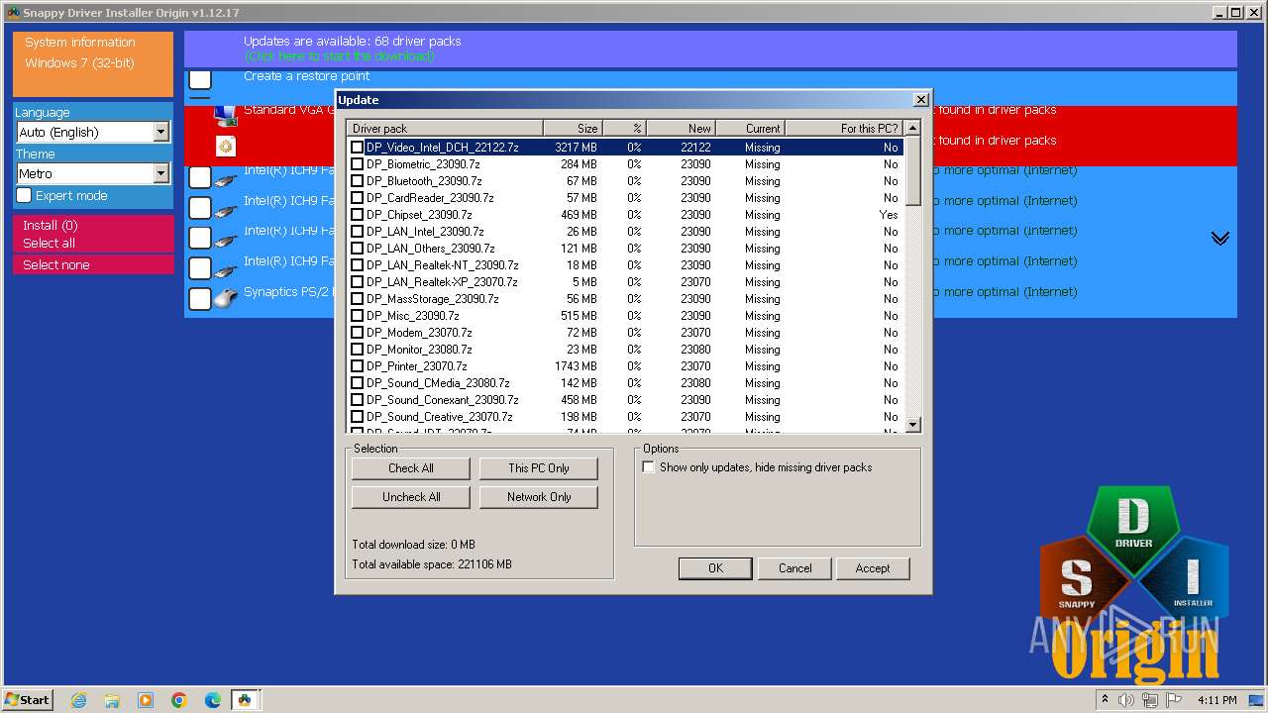This screenshot has width=1268, height=713.
Task: Select the DP_Modem_23070.7z row
Action: coord(625,333)
